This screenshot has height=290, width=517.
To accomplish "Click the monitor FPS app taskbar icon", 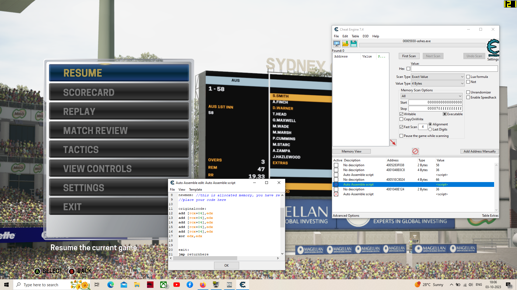I will pos(216,285).
